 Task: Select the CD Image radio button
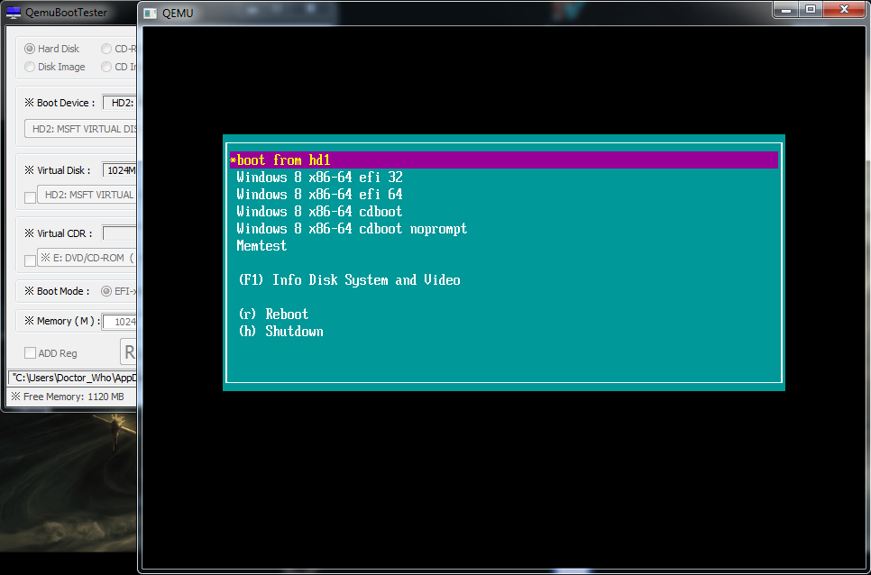tap(106, 67)
